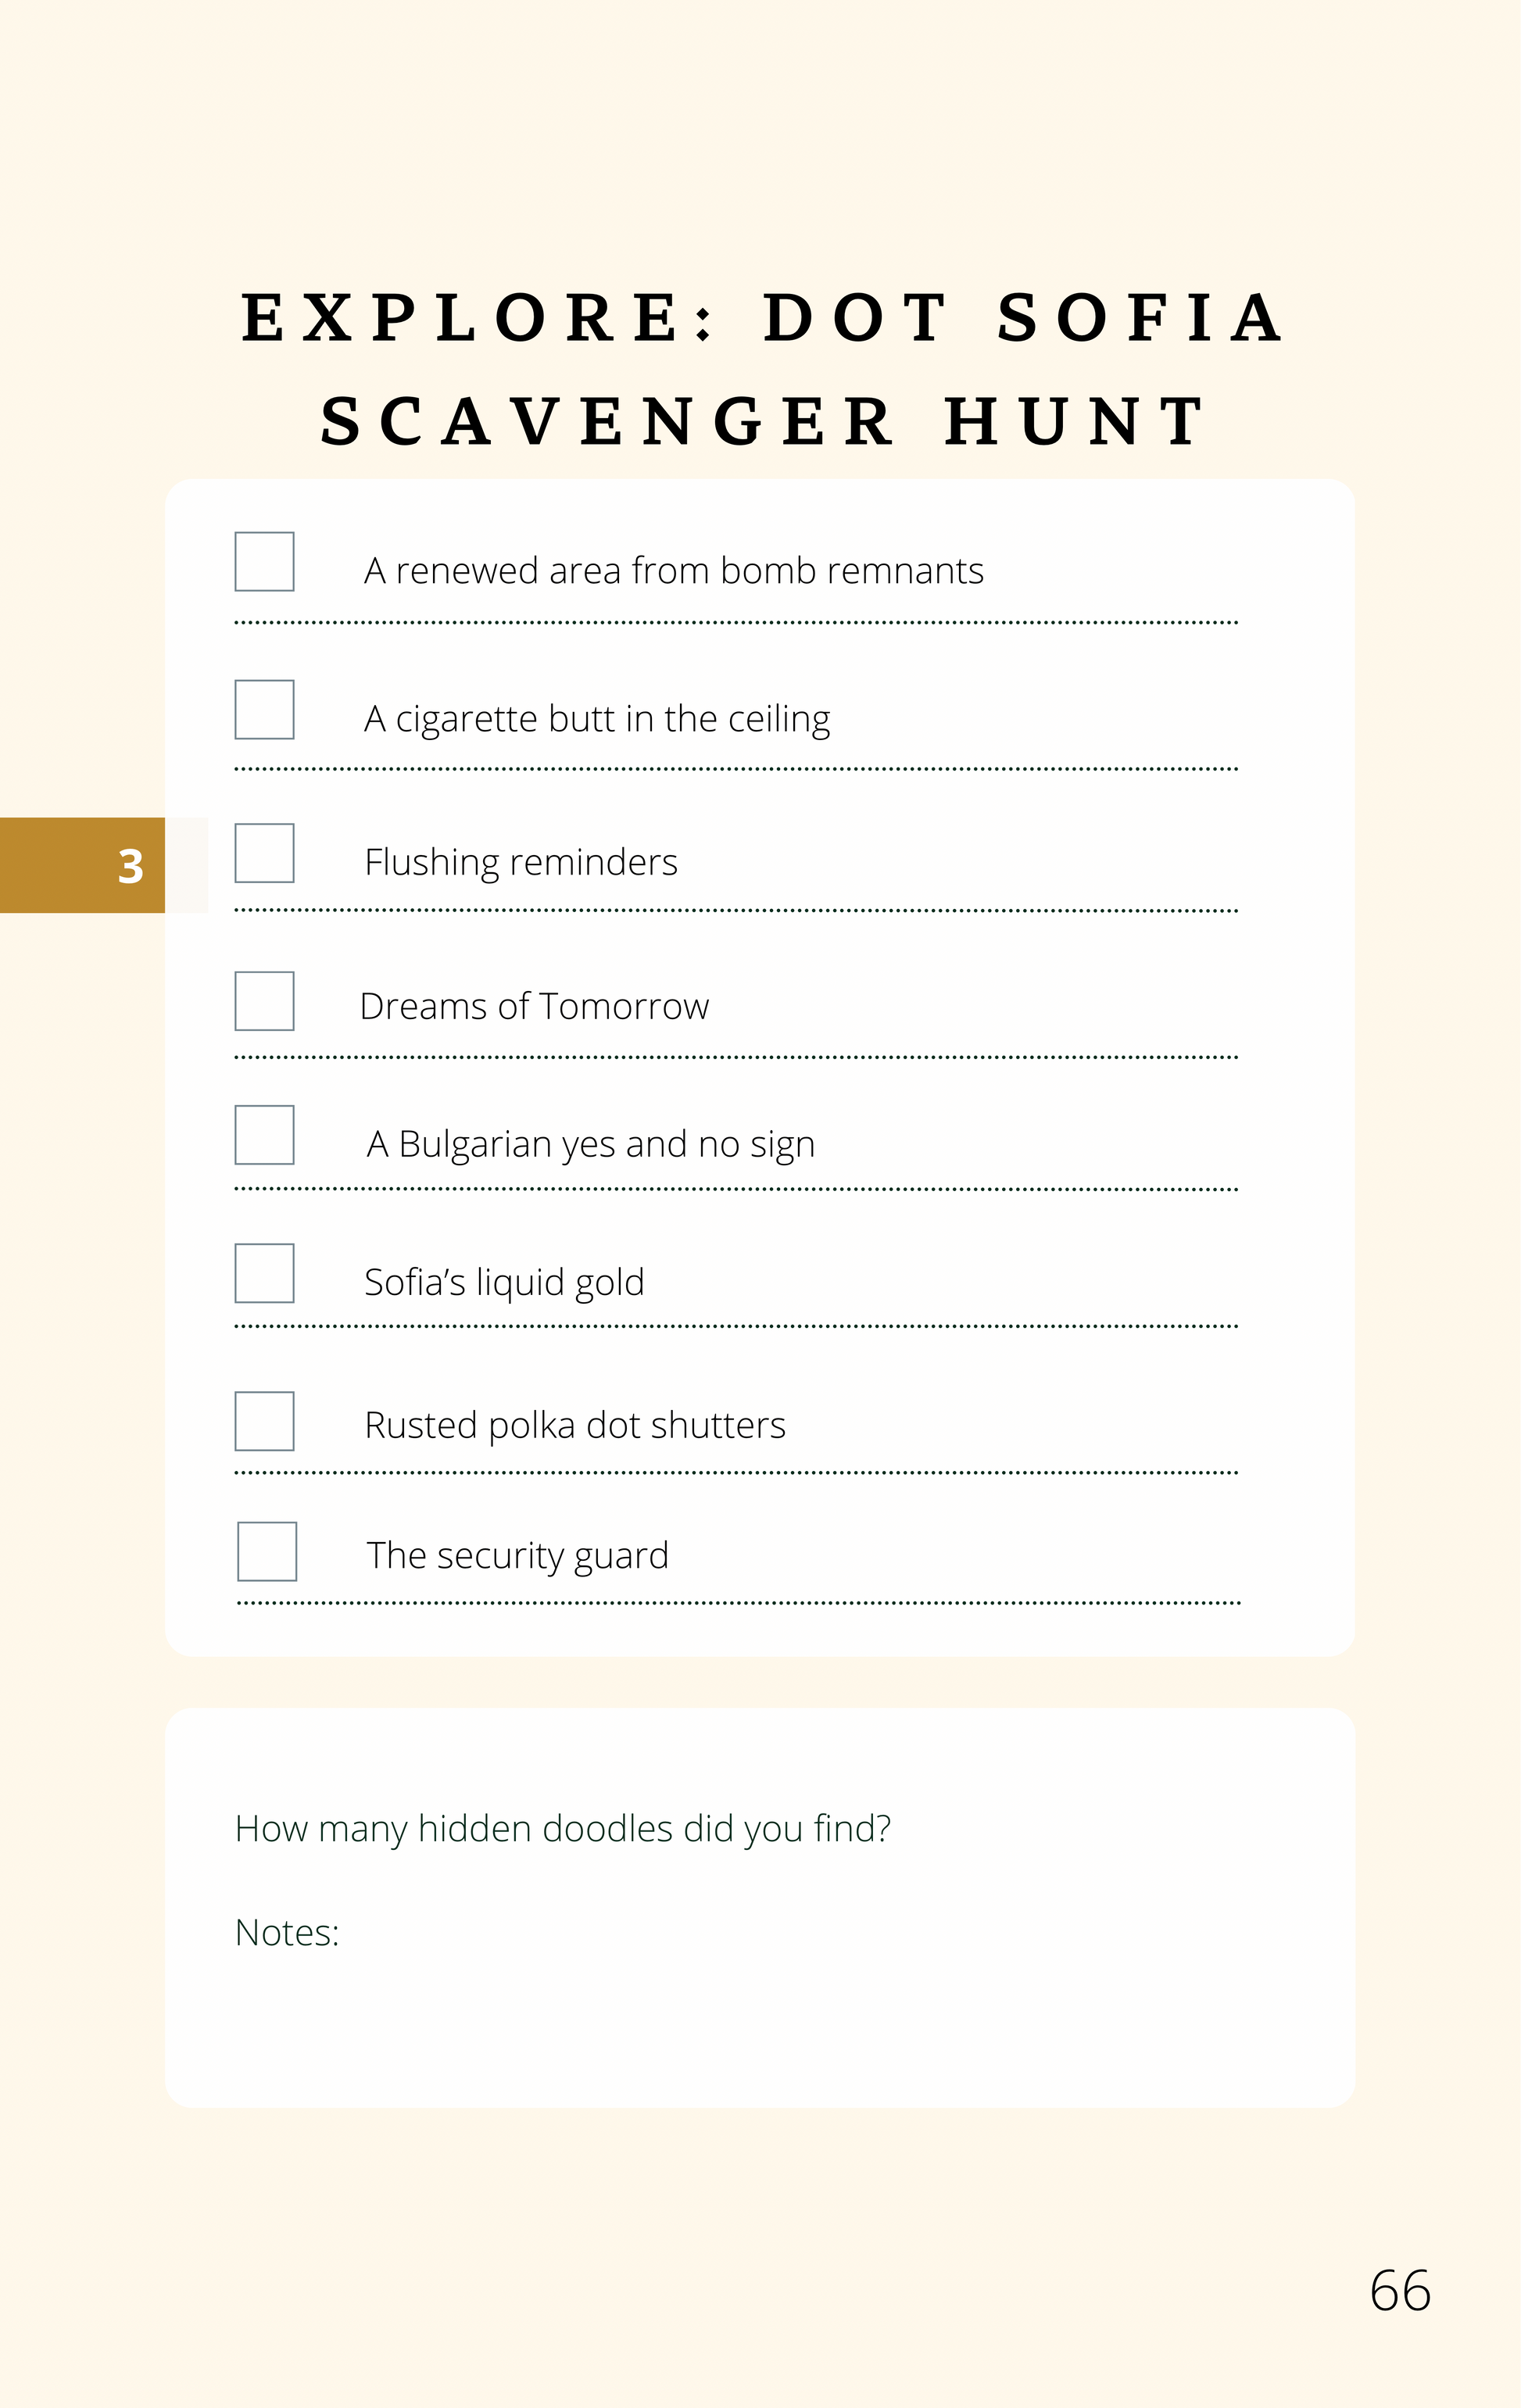Click the page number 66

pos(1400,2290)
